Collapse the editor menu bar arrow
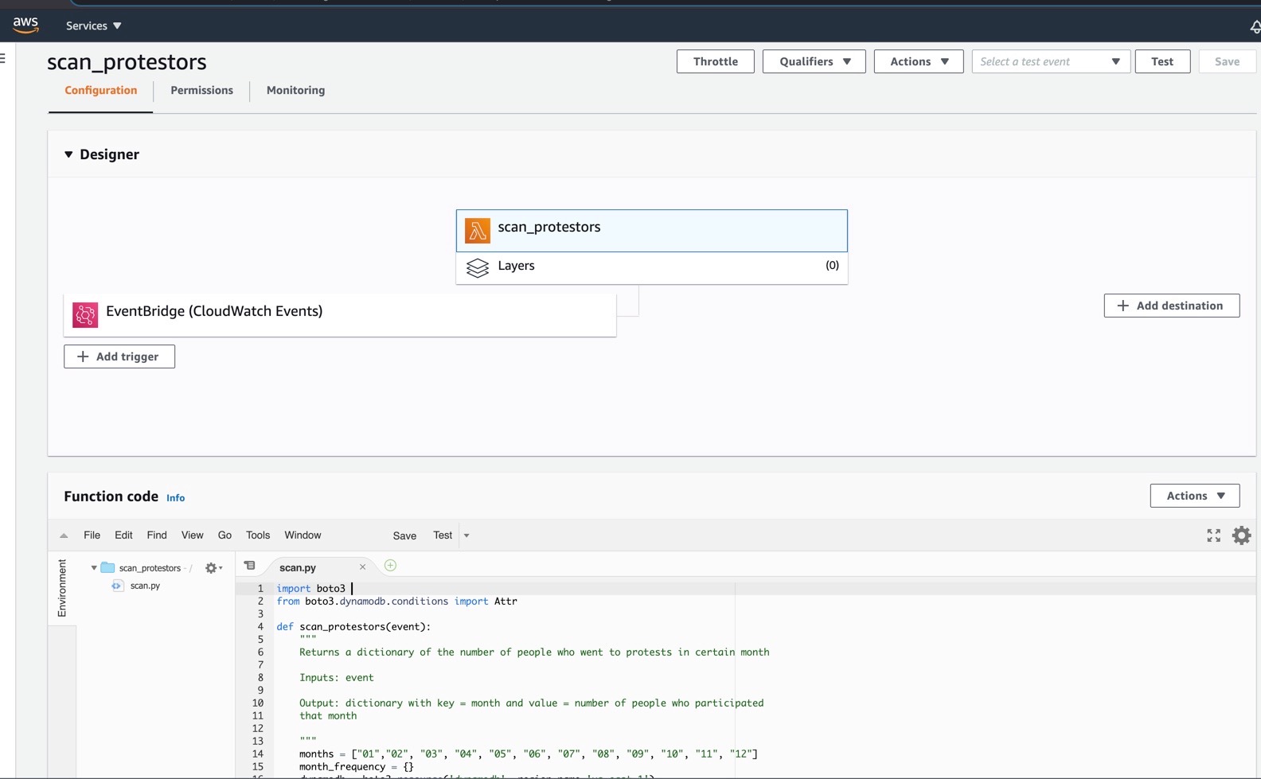 click(x=64, y=536)
